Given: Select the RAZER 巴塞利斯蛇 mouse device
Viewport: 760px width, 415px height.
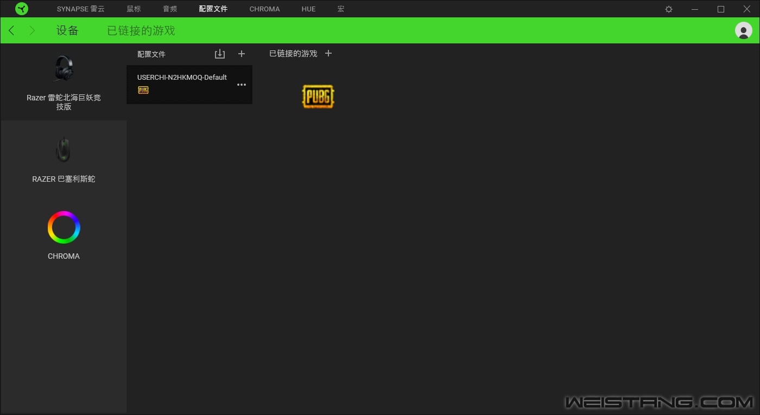Looking at the screenshot, I should [64, 159].
